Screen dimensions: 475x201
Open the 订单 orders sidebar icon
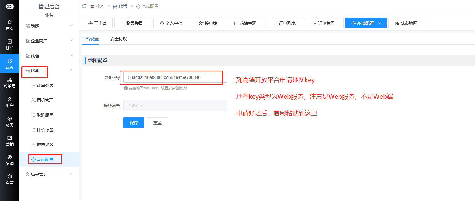pyautogui.click(x=9, y=44)
